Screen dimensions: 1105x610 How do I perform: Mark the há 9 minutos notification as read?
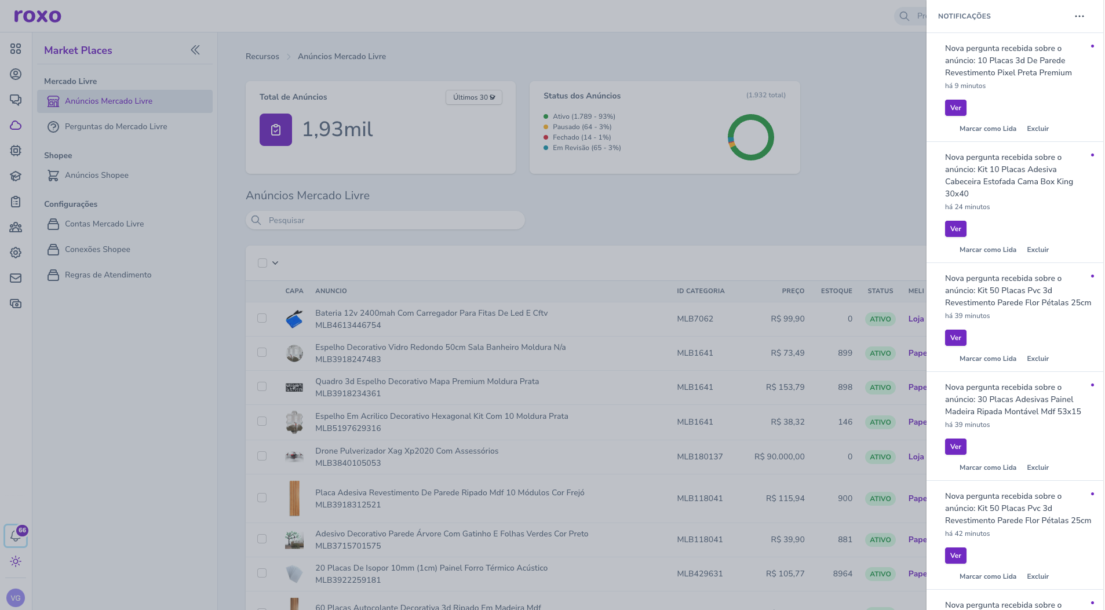(987, 129)
